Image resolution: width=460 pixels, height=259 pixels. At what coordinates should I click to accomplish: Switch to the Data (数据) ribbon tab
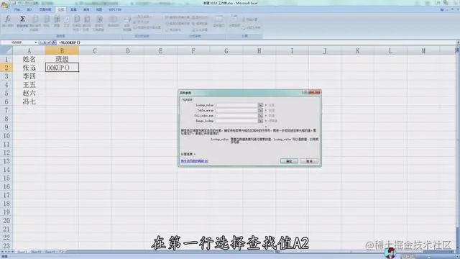73,9
